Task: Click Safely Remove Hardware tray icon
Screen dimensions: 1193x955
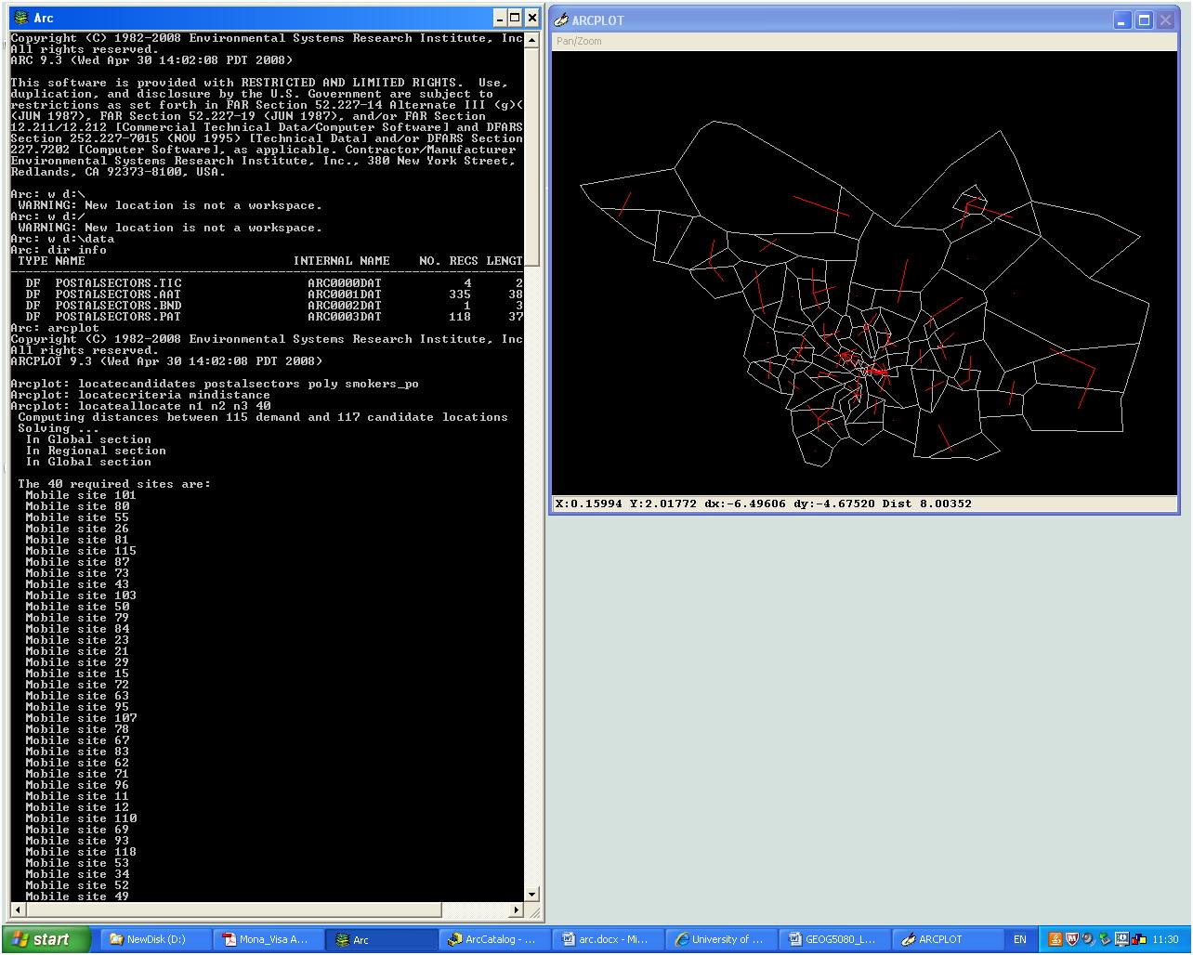Action: [1105, 939]
